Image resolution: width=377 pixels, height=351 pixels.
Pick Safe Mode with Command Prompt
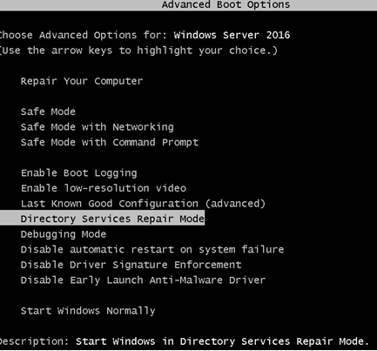[110, 142]
